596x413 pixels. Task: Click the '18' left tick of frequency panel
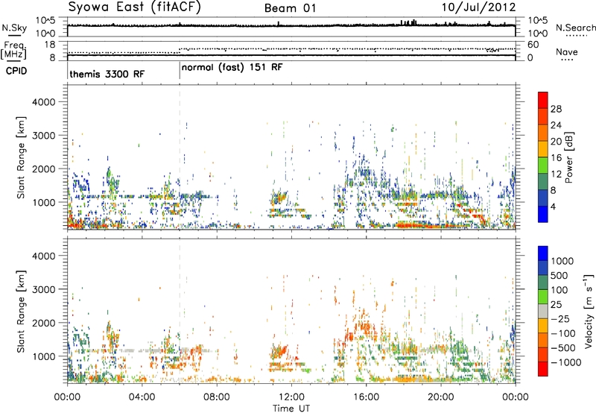(50, 45)
